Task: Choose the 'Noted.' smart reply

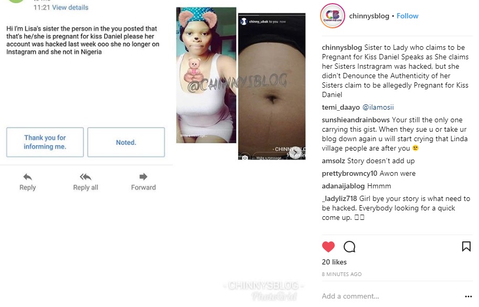Action: pyautogui.click(x=126, y=142)
